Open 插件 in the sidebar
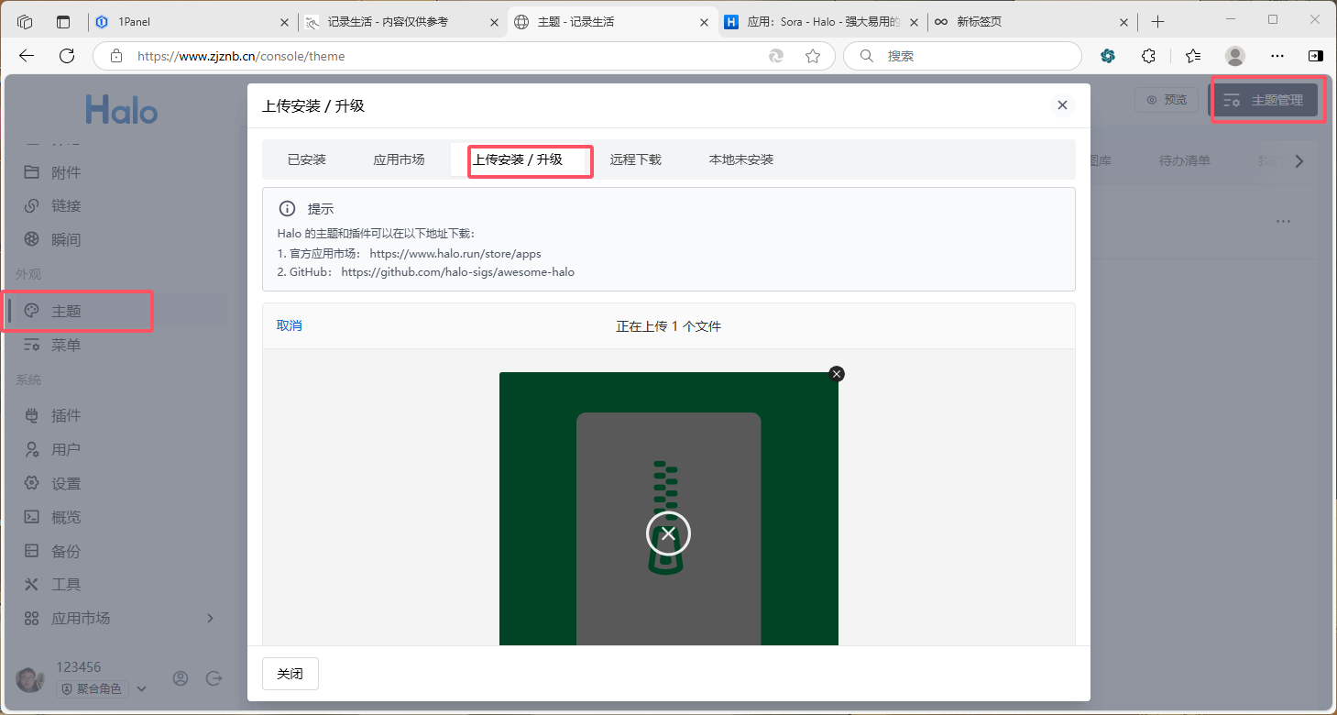 [x=66, y=416]
